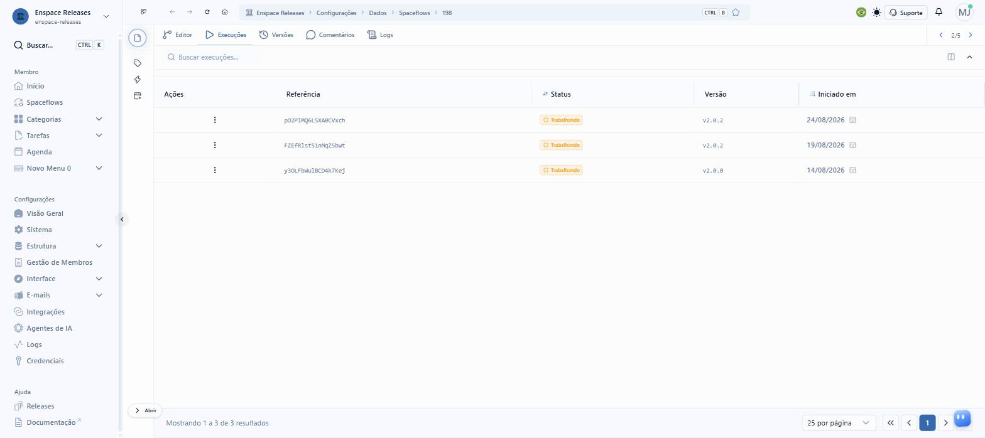Click calendar icon beside 14/08/2026

coord(852,170)
